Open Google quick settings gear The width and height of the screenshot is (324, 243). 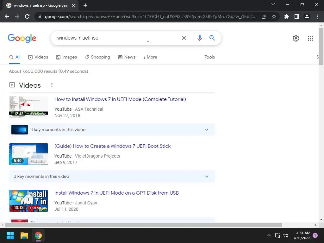tap(296, 38)
